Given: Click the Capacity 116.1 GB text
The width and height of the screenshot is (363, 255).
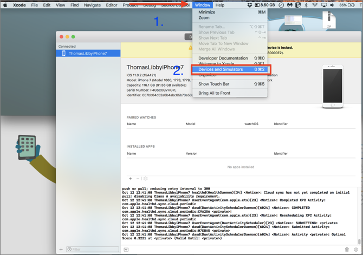Looking at the screenshot, I should (157, 85).
